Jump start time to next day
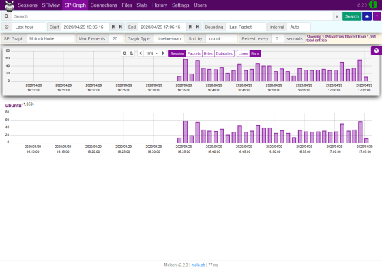This screenshot has width=382, height=268. coord(121,27)
